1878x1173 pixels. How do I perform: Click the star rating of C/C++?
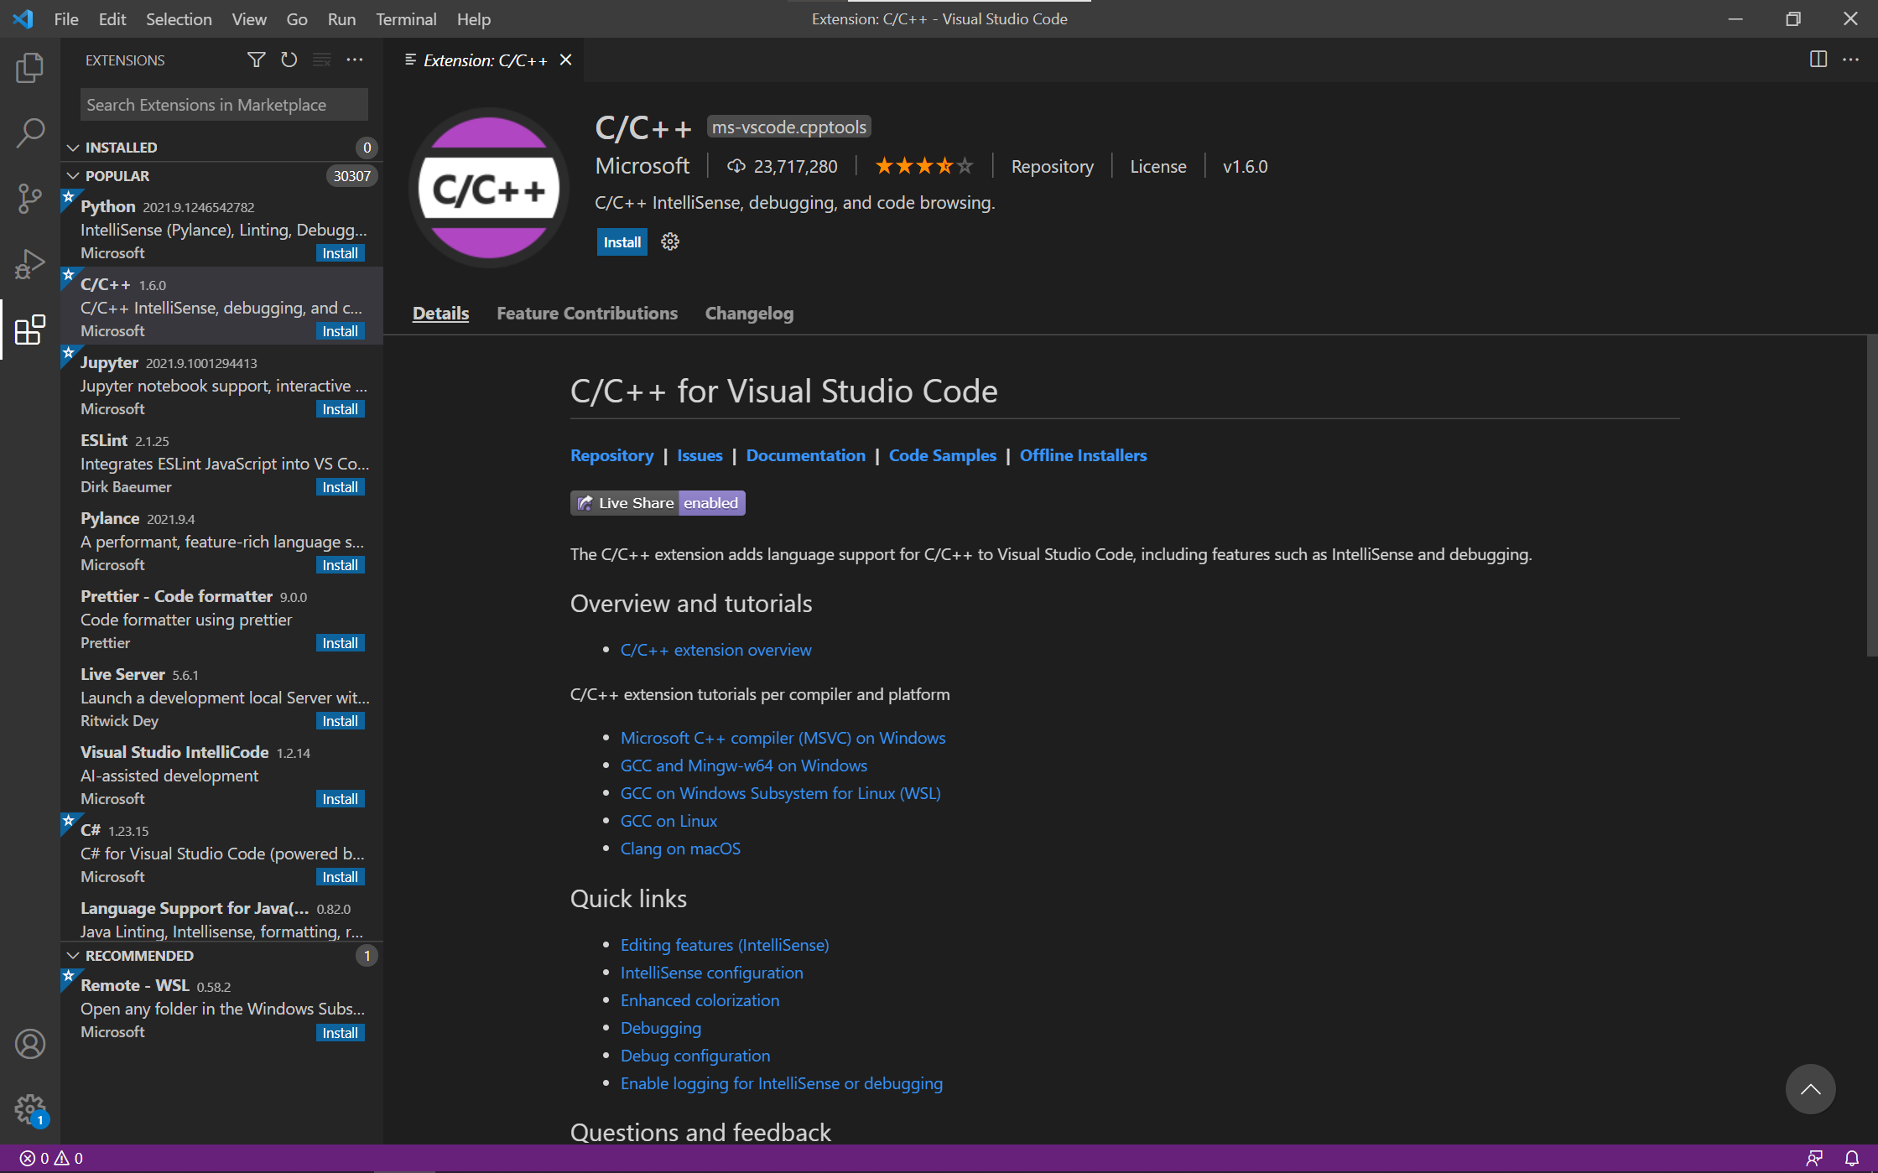(x=924, y=166)
